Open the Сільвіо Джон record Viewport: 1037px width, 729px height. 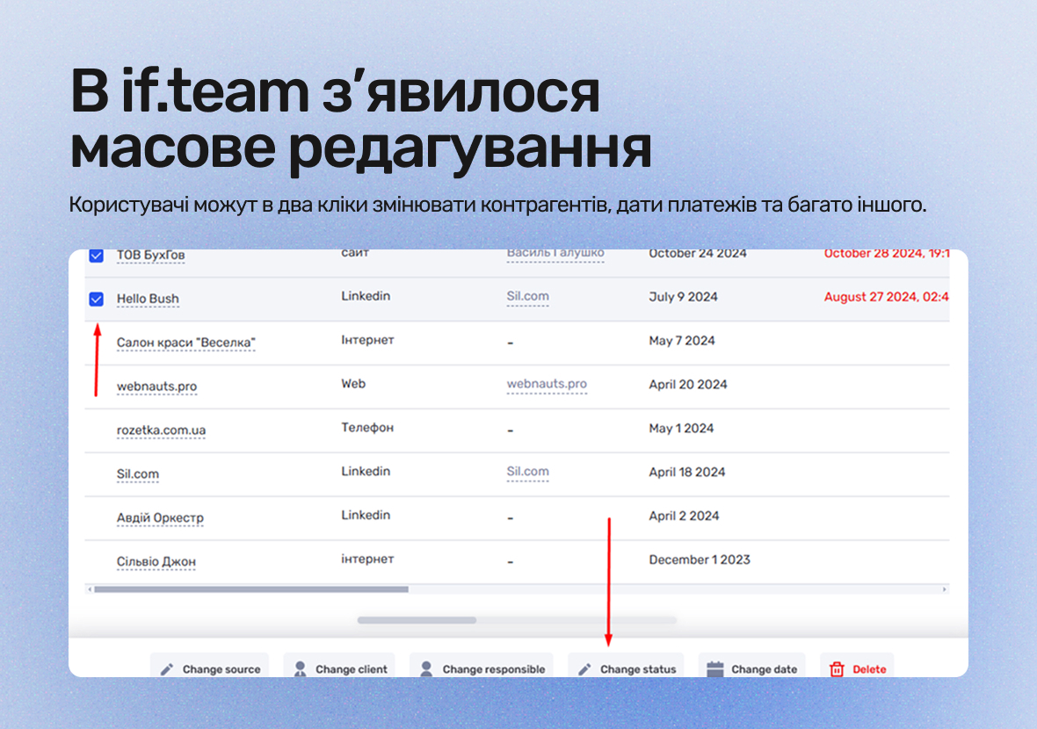(156, 562)
